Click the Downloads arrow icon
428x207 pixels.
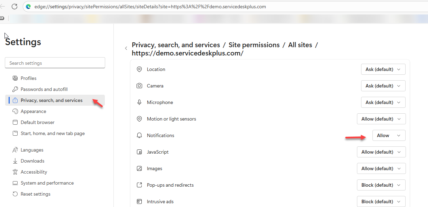tap(15, 161)
